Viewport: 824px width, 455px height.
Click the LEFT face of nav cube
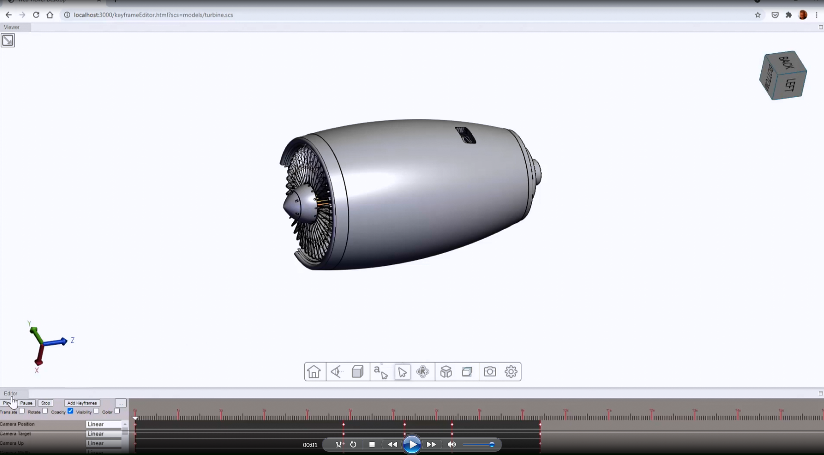point(790,85)
